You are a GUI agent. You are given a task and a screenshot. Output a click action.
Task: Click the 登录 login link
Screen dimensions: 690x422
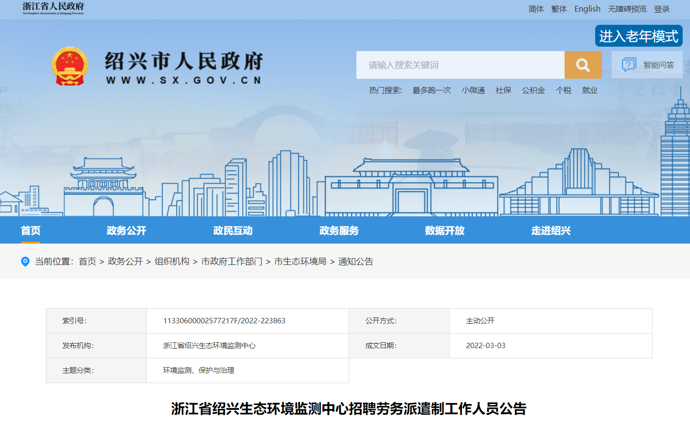(661, 9)
